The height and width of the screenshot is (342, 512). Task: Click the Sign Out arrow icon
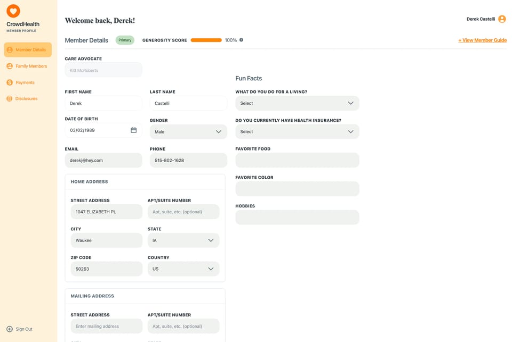[x=10, y=329]
